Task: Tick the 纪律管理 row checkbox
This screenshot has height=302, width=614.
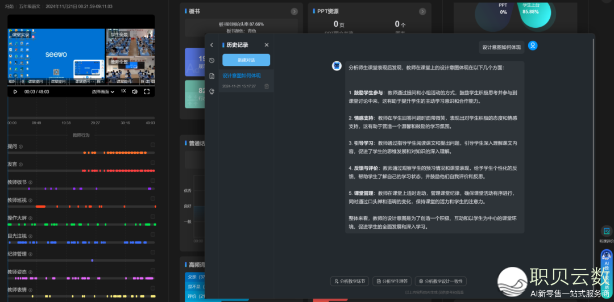Action: (153, 253)
